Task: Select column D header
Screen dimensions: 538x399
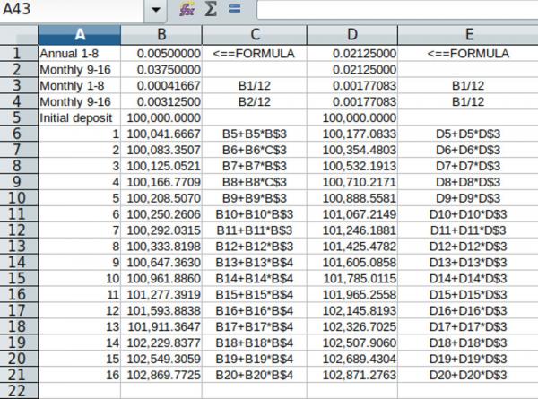Action: coord(351,35)
